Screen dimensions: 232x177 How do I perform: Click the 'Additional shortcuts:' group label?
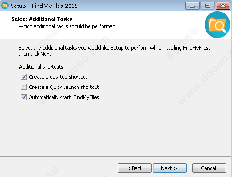[x=42, y=67]
